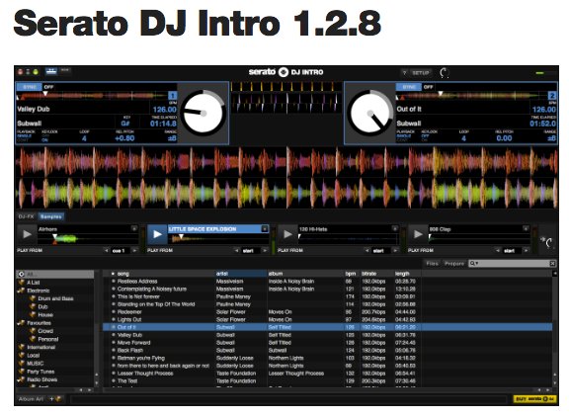Clear the search box with the X
Screen dimensions: 569x417
pos(552,264)
